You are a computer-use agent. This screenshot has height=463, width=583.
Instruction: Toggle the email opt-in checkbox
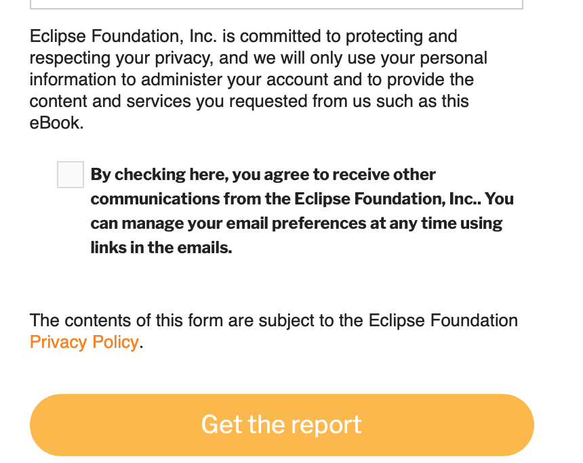tap(71, 175)
